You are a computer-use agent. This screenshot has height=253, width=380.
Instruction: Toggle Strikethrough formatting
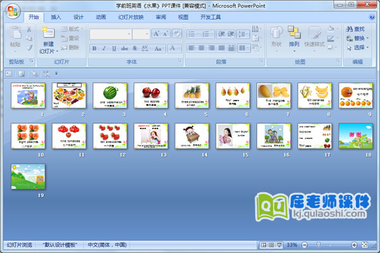tap(124, 48)
